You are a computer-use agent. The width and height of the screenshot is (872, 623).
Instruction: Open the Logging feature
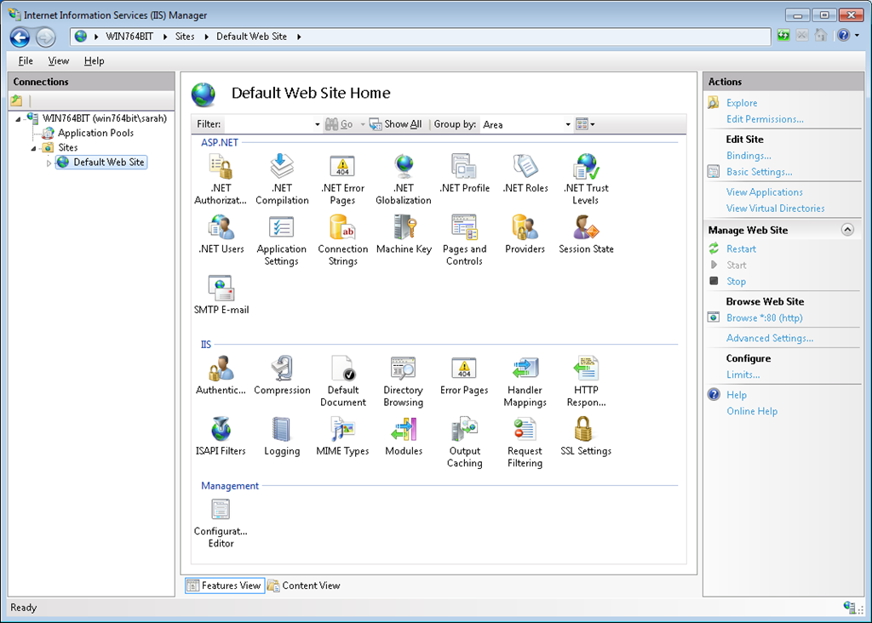click(x=282, y=437)
